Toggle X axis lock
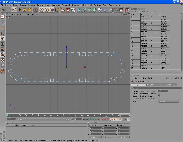183x142 pixels. 41,10
